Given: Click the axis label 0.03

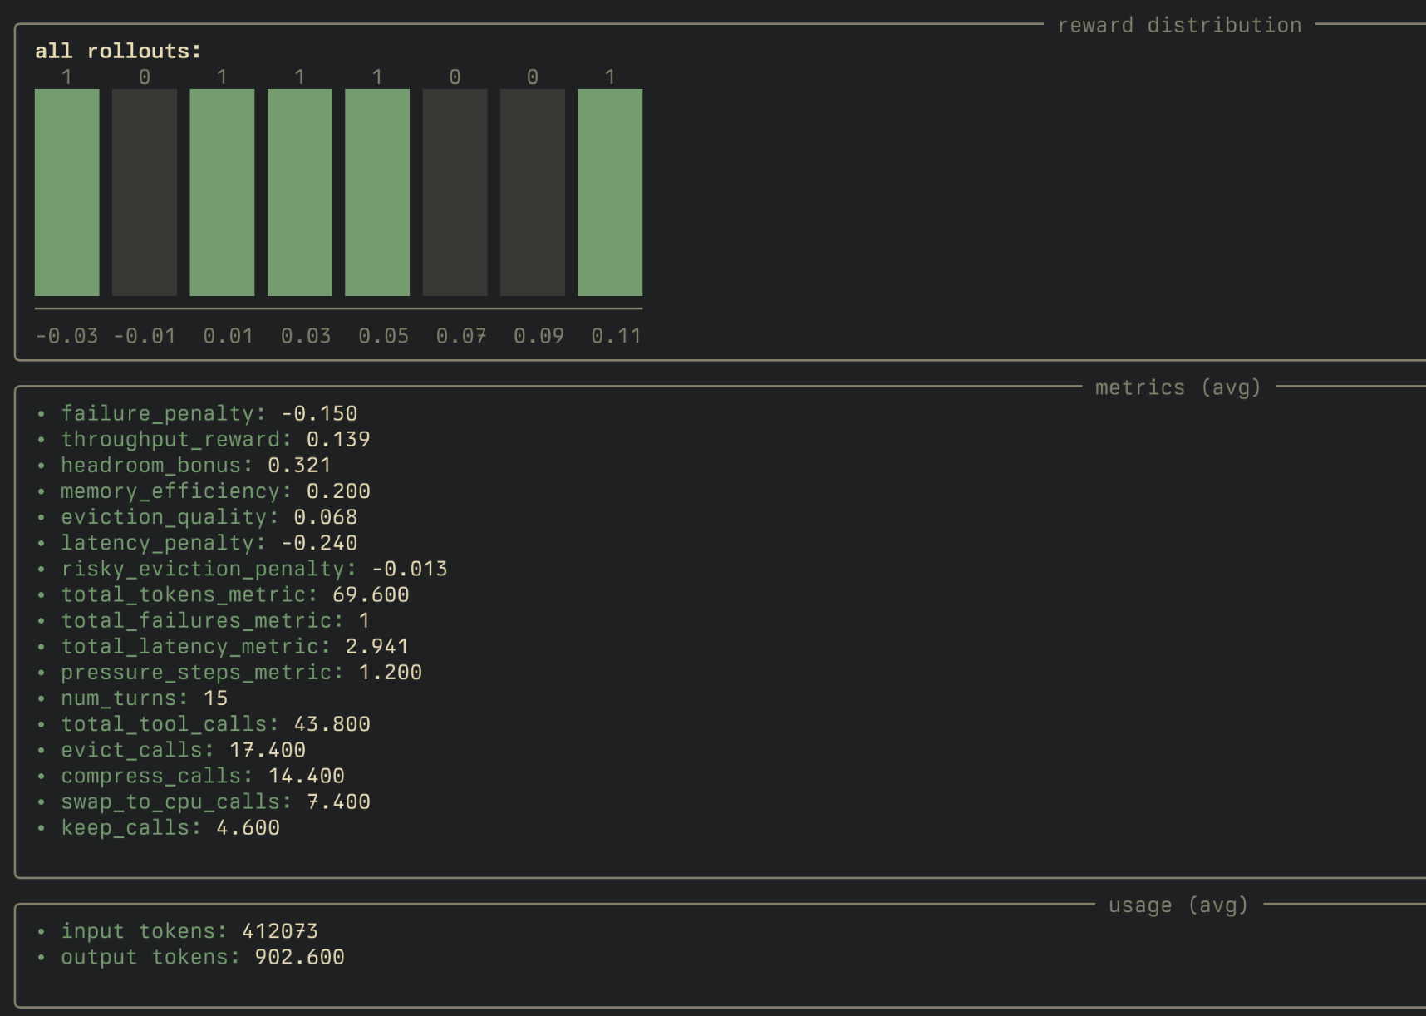Looking at the screenshot, I should [x=306, y=336].
